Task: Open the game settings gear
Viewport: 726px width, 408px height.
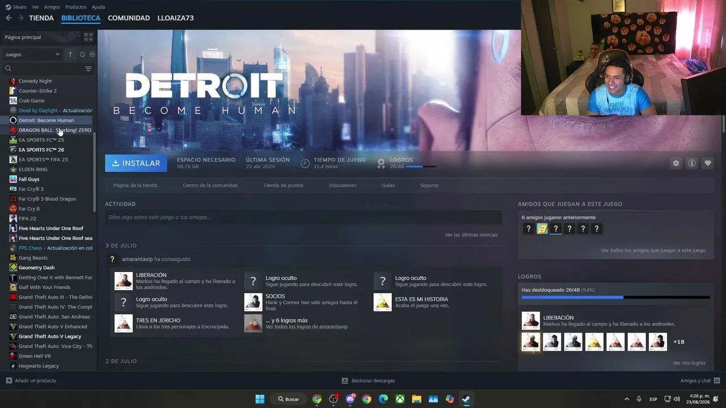Action: [x=676, y=163]
